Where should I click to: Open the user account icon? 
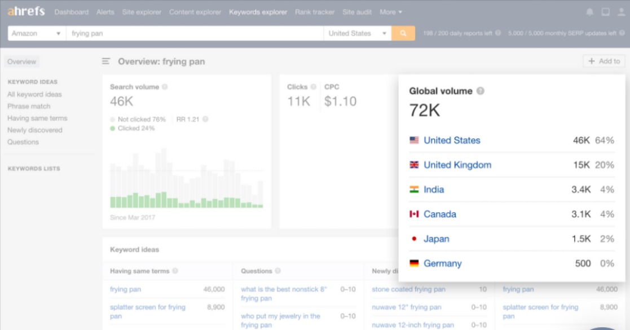pyautogui.click(x=621, y=12)
